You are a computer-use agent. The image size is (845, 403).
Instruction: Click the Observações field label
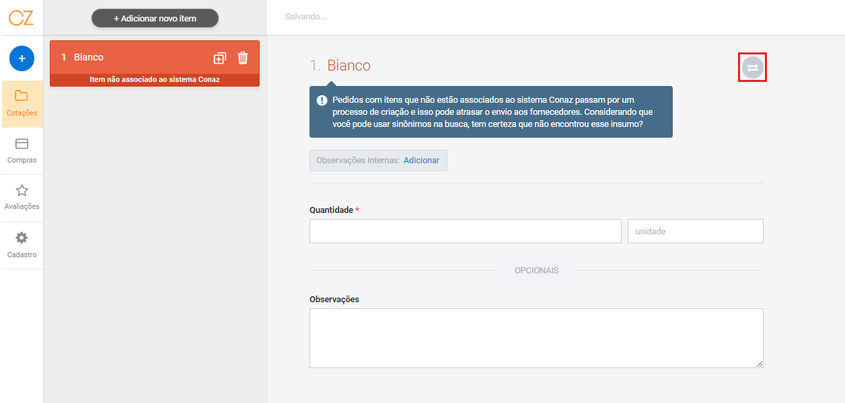[334, 300]
